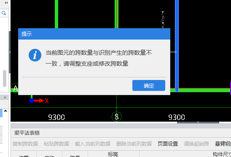This screenshot has height=157, width=231.
Task: Click the left panel collapse arrow handle
Action: tap(10, 52)
